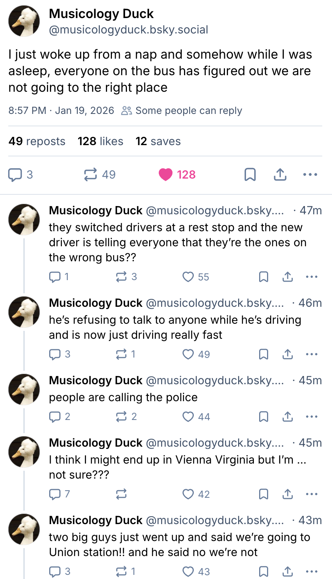Open options menu on 'switched drivers' reply
This screenshot has width=332, height=579.
(x=312, y=277)
